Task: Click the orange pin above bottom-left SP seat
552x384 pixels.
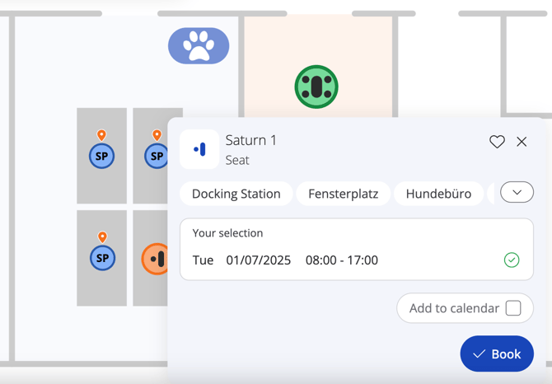Action: click(102, 237)
